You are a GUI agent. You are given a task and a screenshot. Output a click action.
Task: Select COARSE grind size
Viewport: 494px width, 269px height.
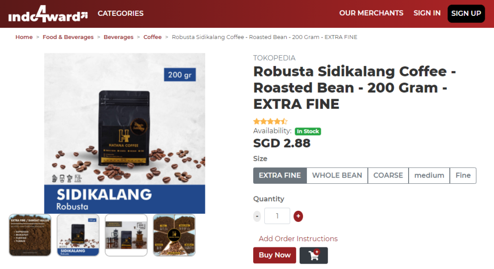click(x=388, y=175)
